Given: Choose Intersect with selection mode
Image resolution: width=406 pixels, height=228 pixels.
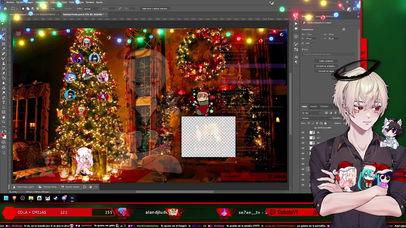Looking at the screenshot, I should click(x=38, y=9).
